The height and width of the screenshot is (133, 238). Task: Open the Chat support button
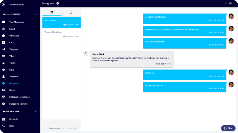click(228, 128)
